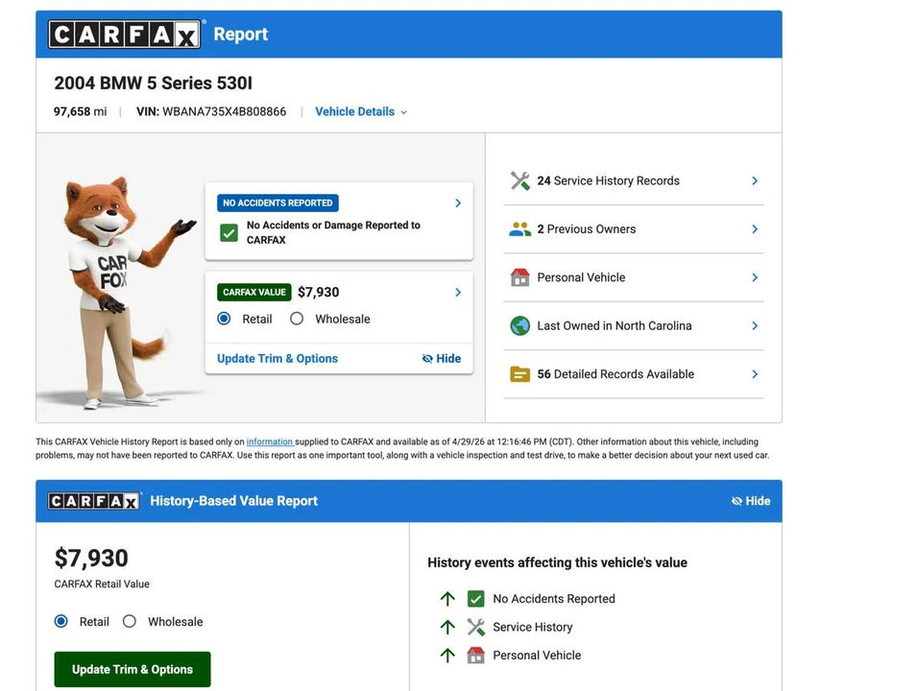917x691 pixels.
Task: Click the Service History text in the history events list
Action: click(x=533, y=627)
